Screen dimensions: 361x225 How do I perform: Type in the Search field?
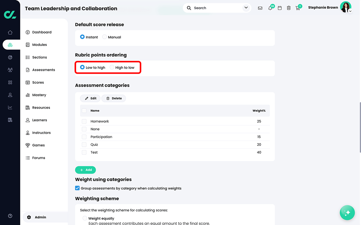tap(217, 8)
